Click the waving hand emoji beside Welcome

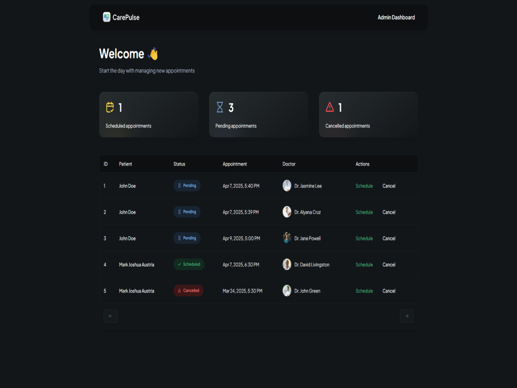click(x=154, y=54)
